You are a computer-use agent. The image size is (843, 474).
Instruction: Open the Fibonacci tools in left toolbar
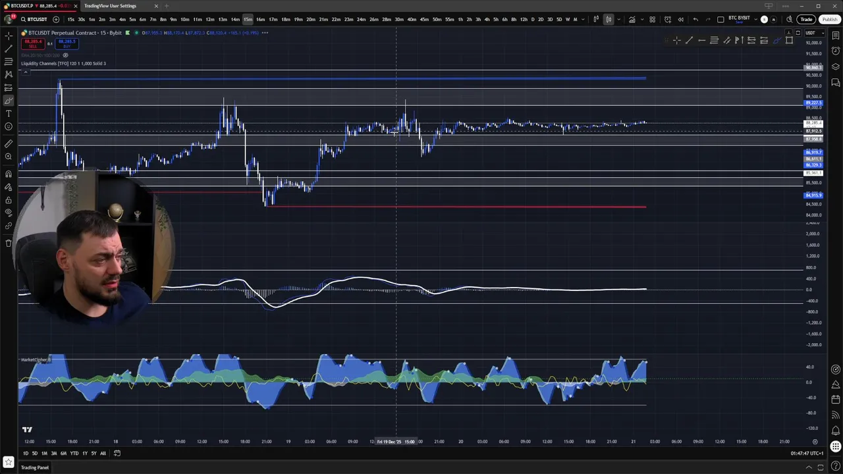tap(8, 61)
